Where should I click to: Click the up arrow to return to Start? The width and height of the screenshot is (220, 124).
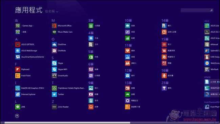pos(17,116)
